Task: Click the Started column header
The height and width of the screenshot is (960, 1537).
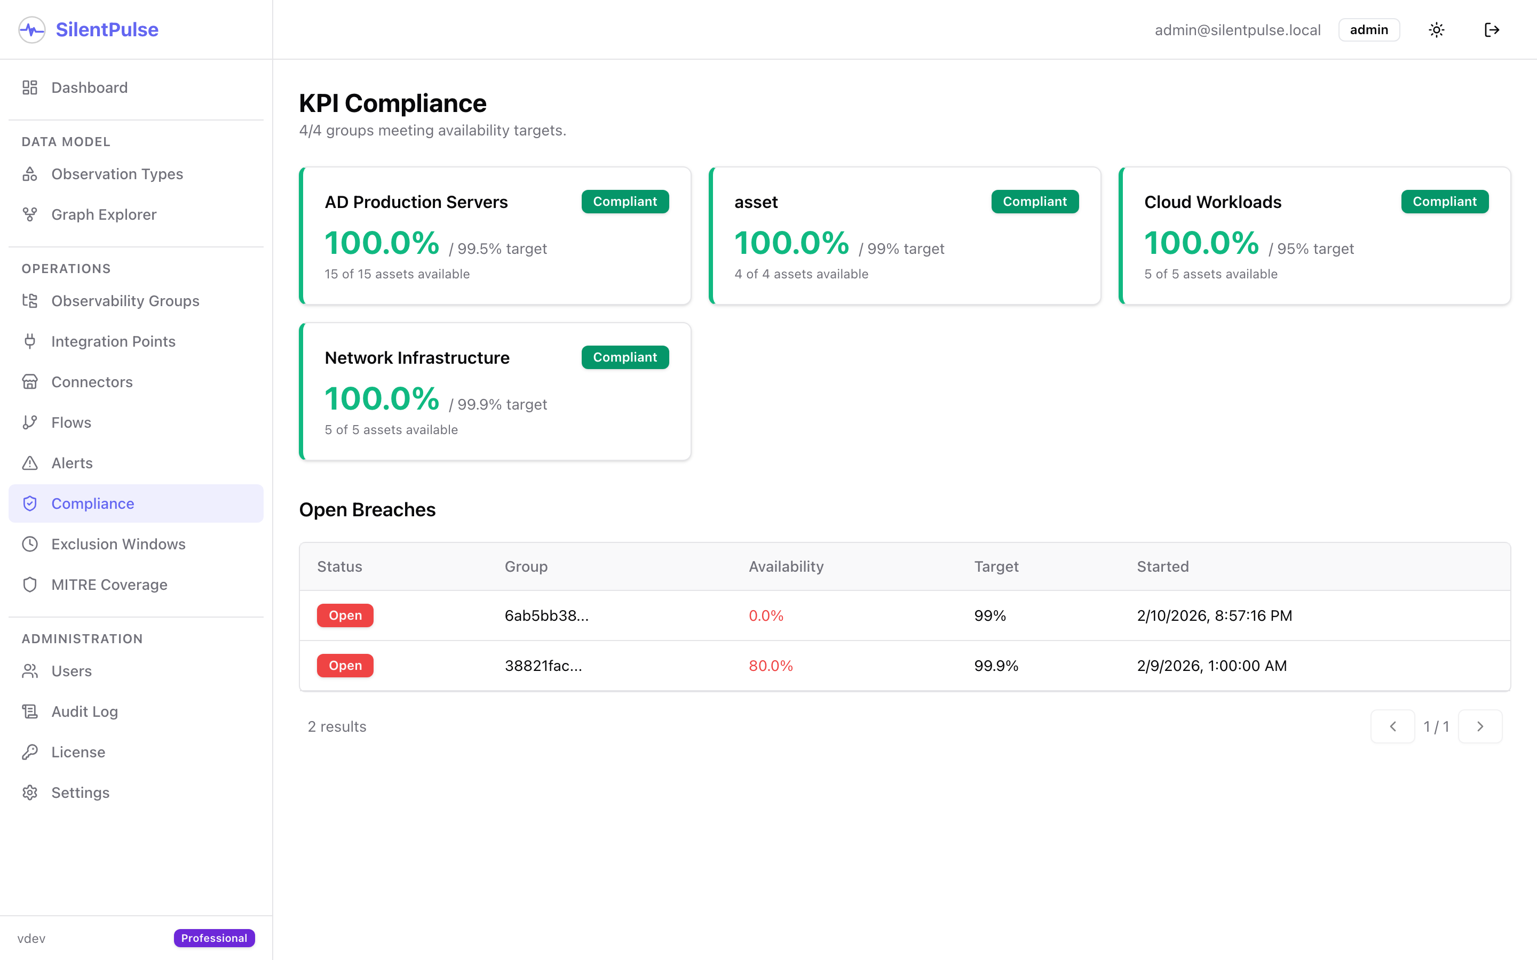Action: [1162, 566]
